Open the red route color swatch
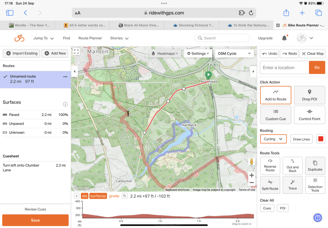The height and width of the screenshot is (228, 328). 320,139
